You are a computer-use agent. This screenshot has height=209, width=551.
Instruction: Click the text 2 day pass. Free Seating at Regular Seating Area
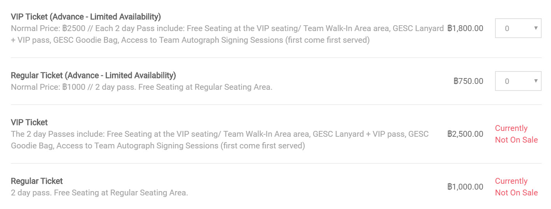tap(100, 193)
